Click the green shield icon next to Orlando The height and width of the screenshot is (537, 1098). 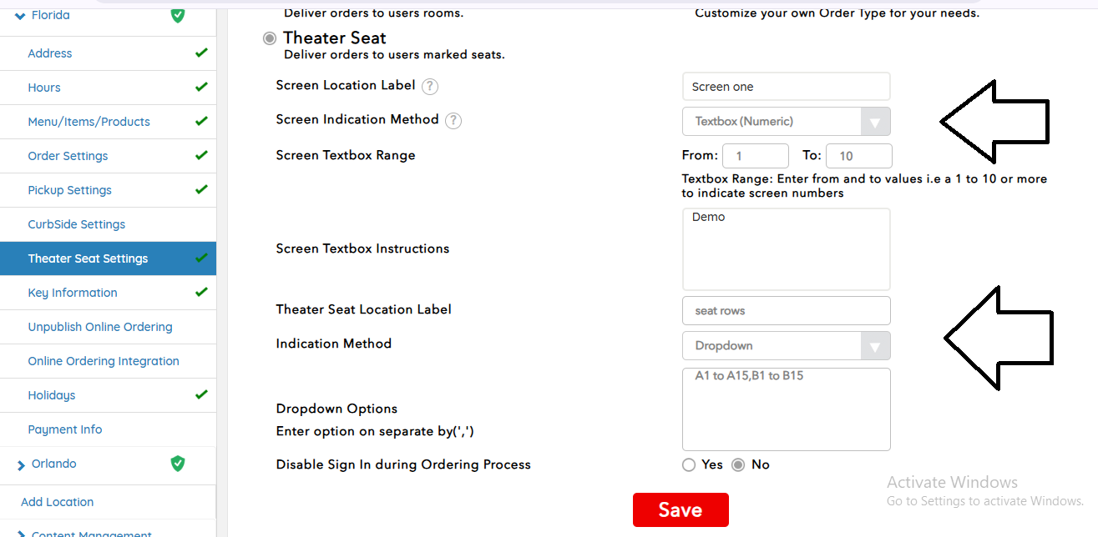click(x=177, y=464)
